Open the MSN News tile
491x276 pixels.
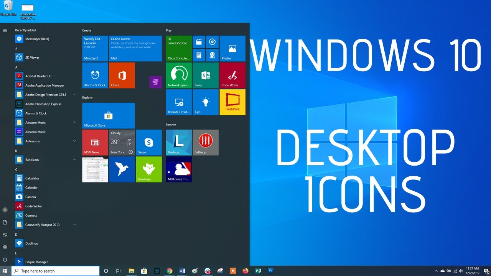95,143
